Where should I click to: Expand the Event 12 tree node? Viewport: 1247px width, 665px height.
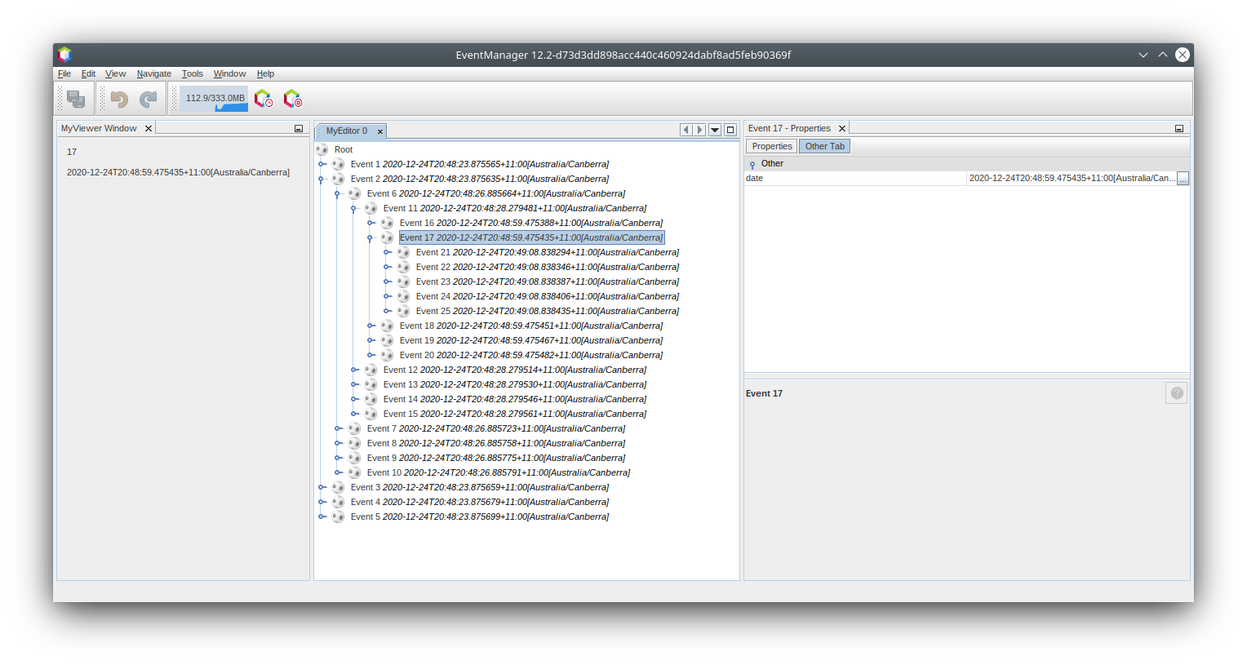coord(354,370)
